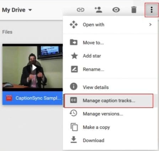This screenshot has width=159, height=151.
Task: Click the trash remove icon
Action: 134,10
